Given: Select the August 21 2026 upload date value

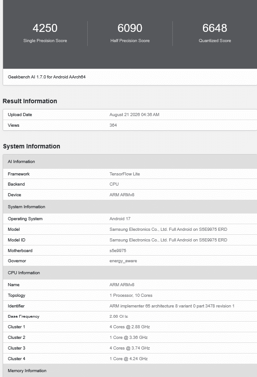Looking at the screenshot, I should (x=134, y=115).
